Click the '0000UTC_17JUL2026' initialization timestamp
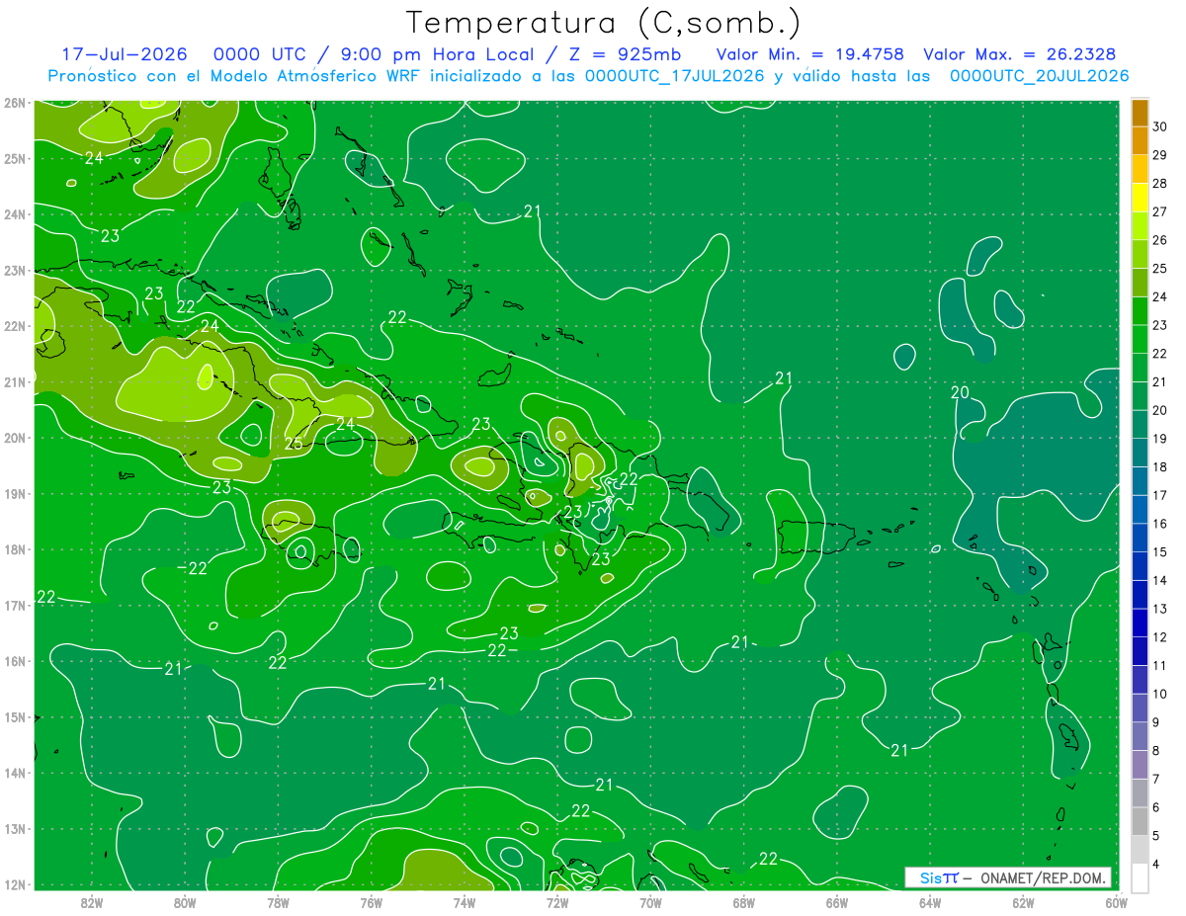The image size is (1186, 916). [x=674, y=76]
